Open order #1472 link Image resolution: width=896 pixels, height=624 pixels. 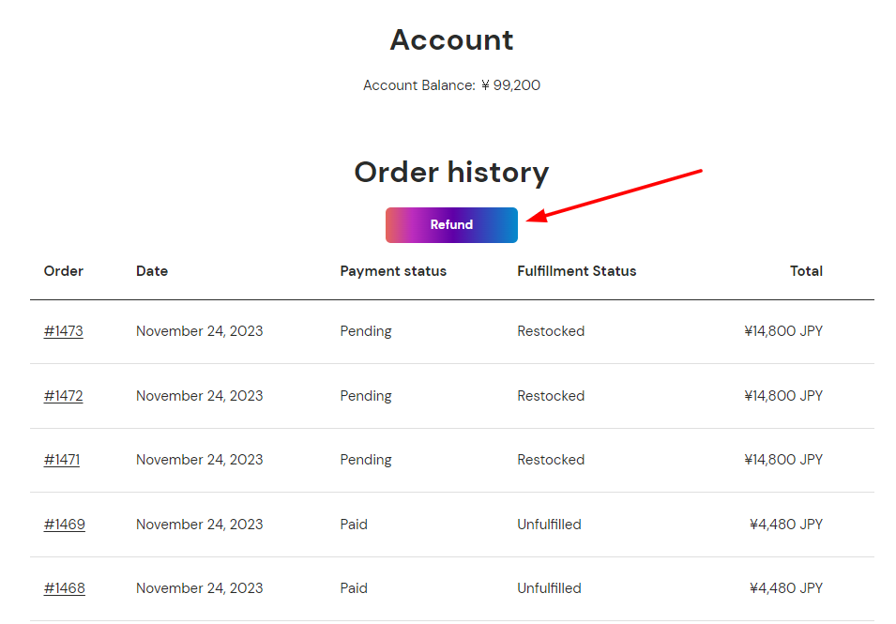coord(63,396)
